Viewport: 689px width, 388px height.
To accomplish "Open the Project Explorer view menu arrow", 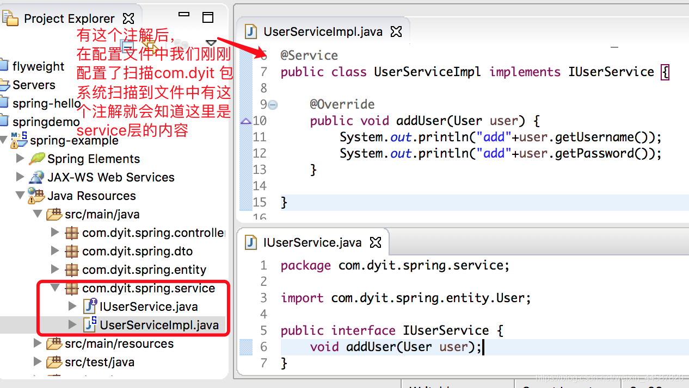I will point(210,42).
